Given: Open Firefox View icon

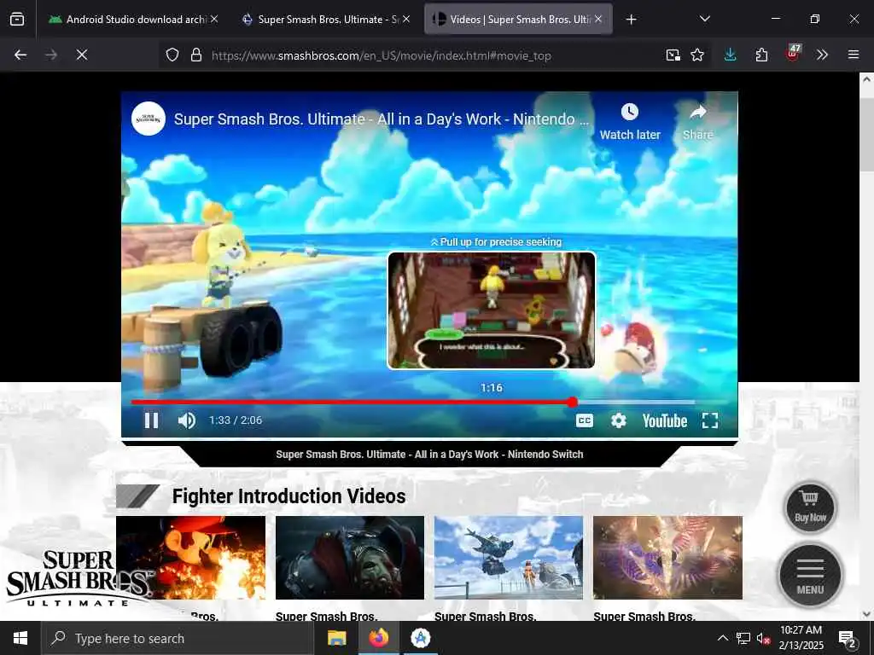Looking at the screenshot, I should pyautogui.click(x=17, y=20).
